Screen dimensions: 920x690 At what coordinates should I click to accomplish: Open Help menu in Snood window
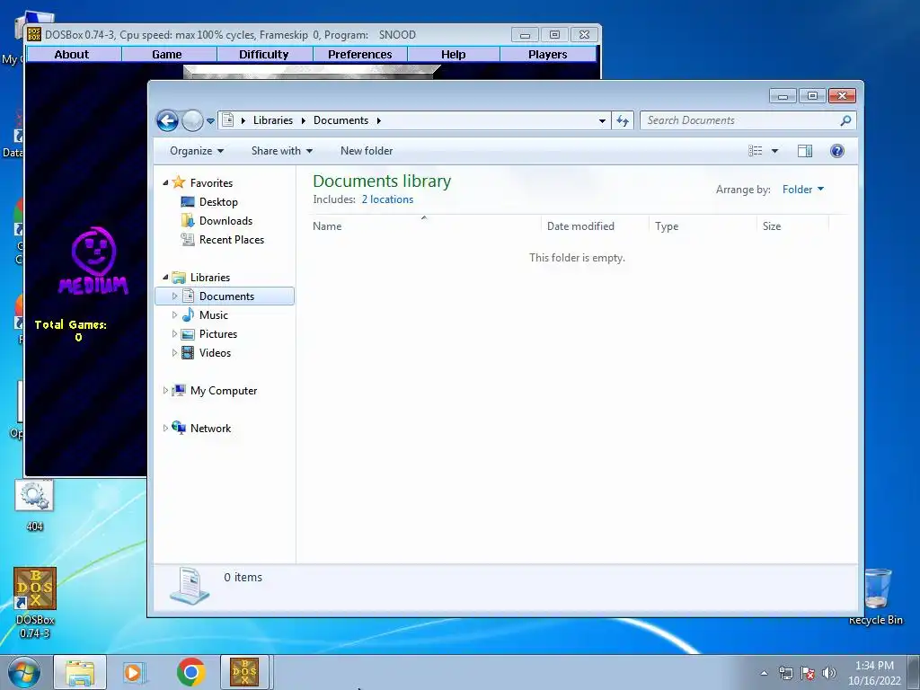[x=454, y=55]
